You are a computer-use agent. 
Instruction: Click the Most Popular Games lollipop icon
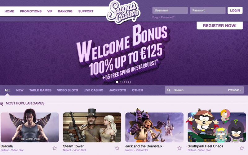2,103
